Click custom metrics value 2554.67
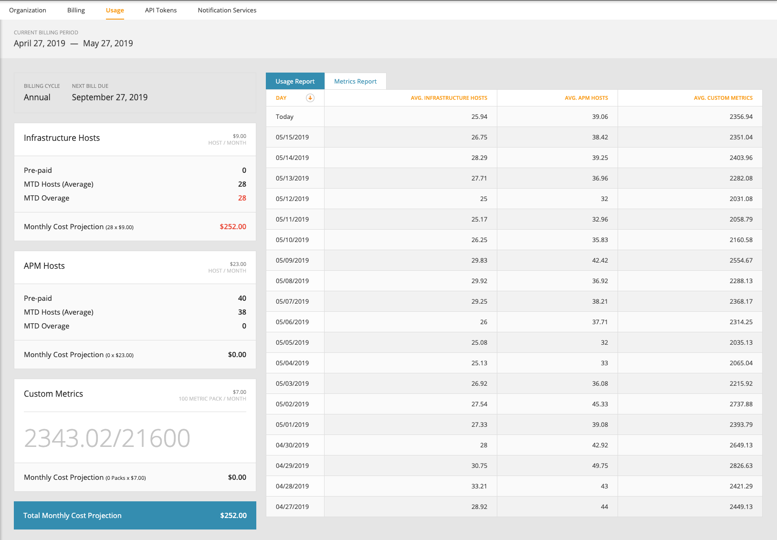Image resolution: width=777 pixels, height=540 pixels. point(741,260)
